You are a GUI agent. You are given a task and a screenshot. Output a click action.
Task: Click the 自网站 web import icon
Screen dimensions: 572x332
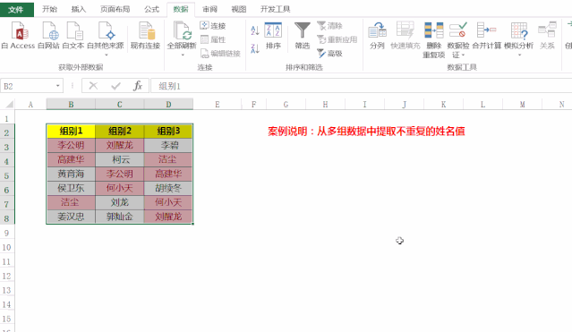tap(49, 36)
